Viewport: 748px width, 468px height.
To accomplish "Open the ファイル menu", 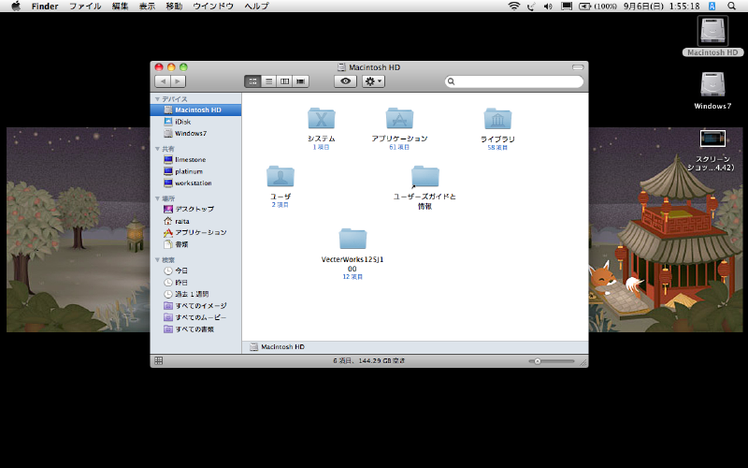I will (85, 7).
